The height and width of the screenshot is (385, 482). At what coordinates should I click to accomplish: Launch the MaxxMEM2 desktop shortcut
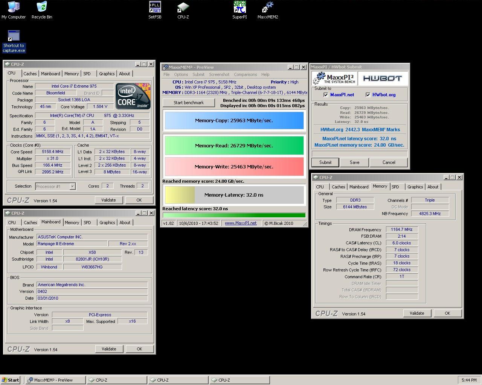[268, 10]
